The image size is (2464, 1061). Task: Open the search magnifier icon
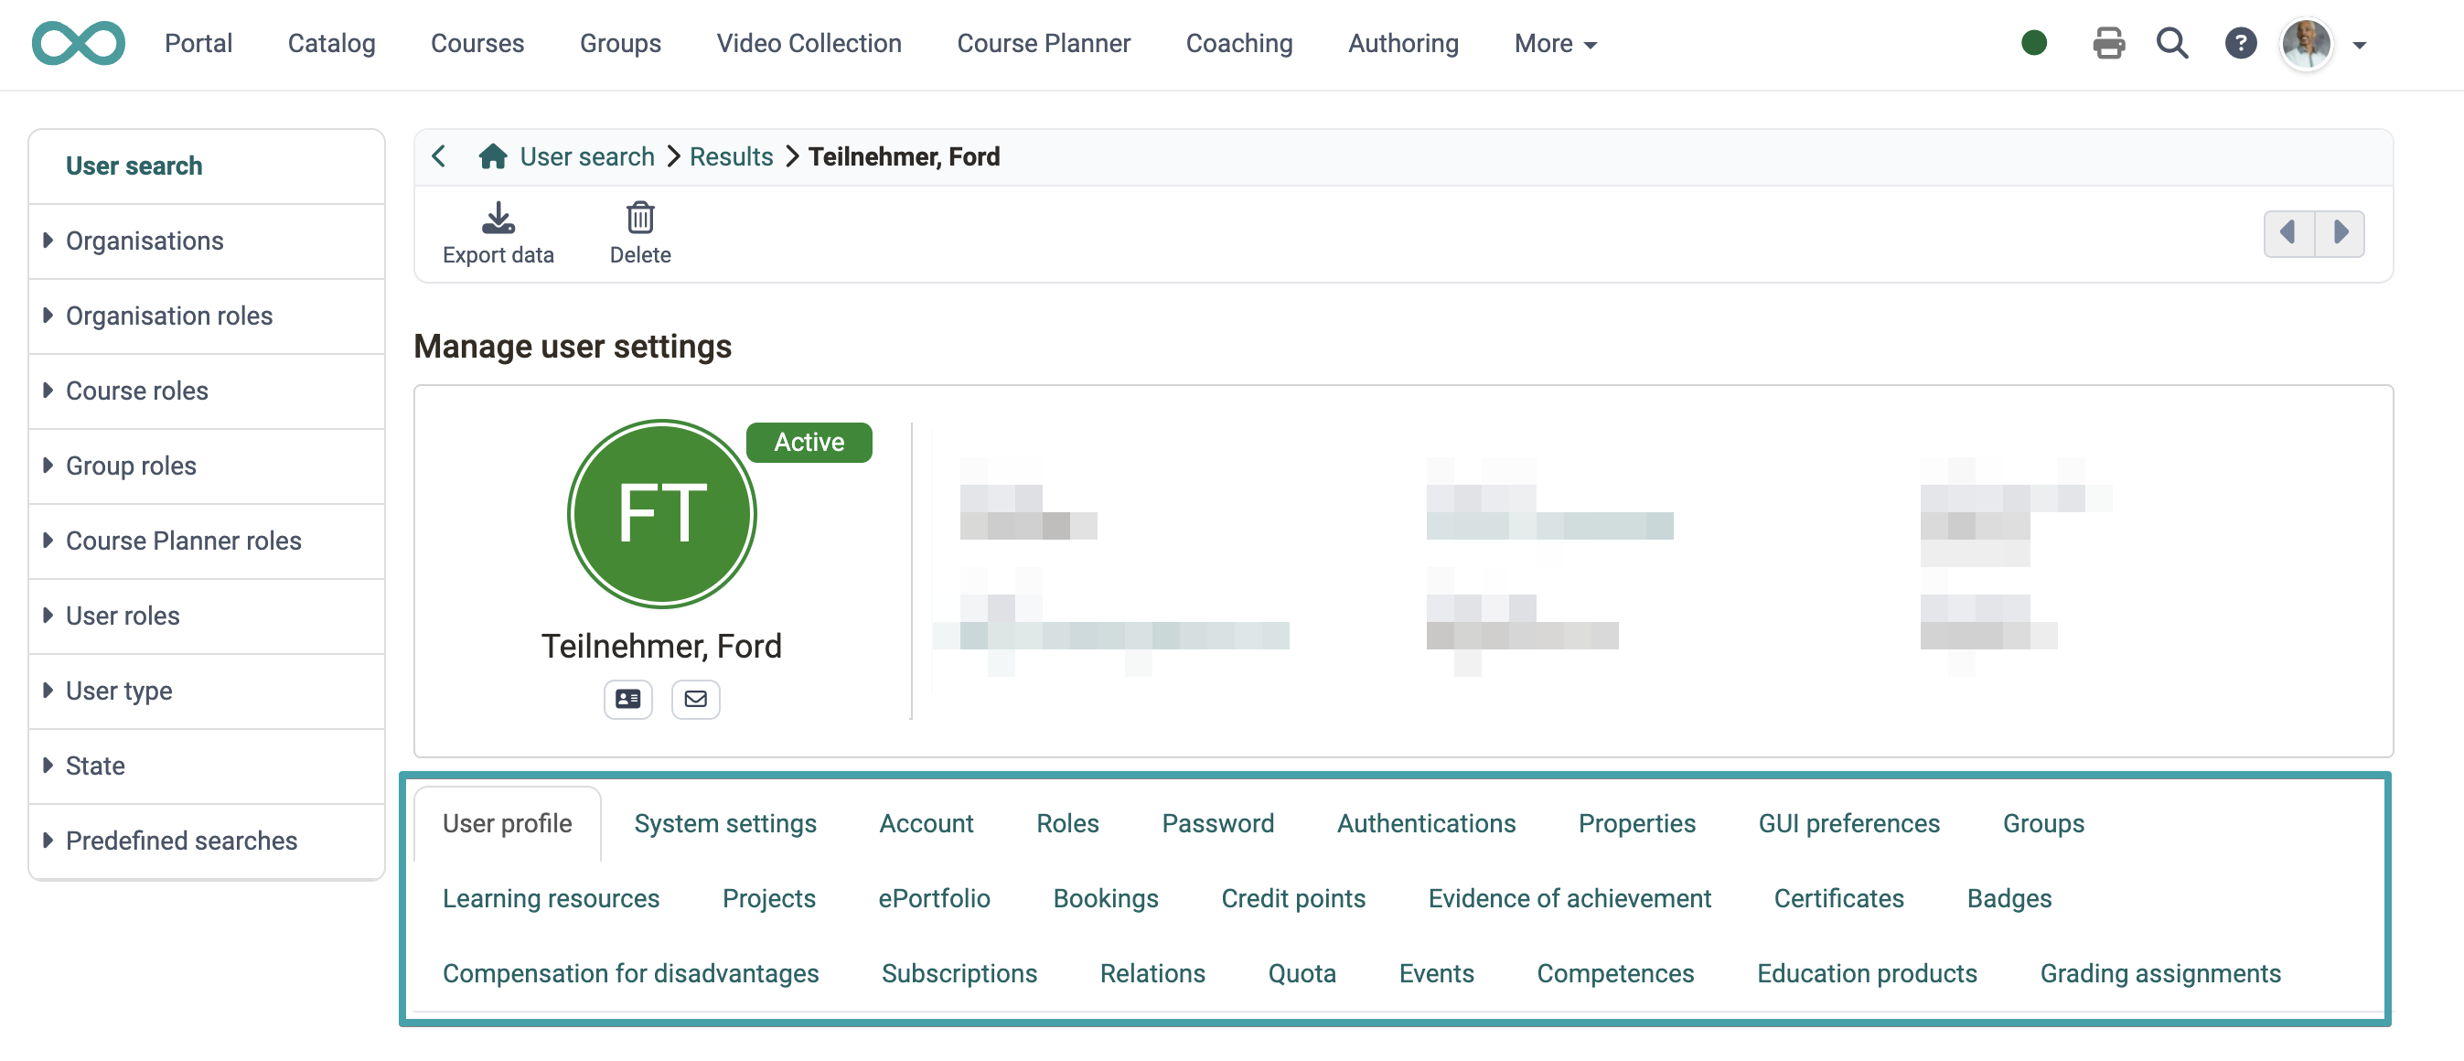[2172, 43]
